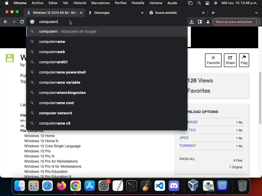This screenshot has width=262, height=196.
Task: Open TextEdit from the Dock
Action: pyautogui.click(x=118, y=186)
